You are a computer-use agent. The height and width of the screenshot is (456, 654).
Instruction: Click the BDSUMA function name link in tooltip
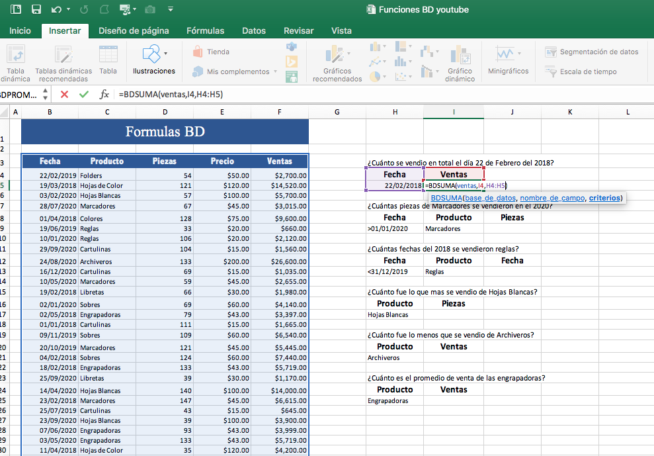pos(446,197)
